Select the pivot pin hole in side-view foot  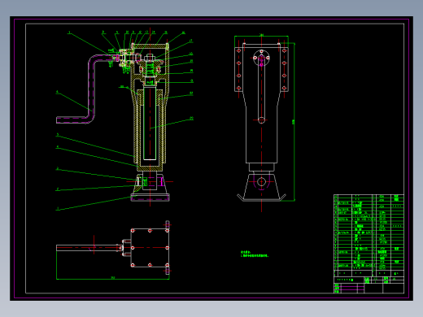(x=261, y=182)
